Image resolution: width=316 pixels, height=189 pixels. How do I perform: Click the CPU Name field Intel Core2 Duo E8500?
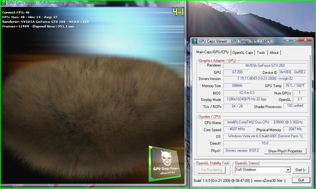(x=265, y=122)
